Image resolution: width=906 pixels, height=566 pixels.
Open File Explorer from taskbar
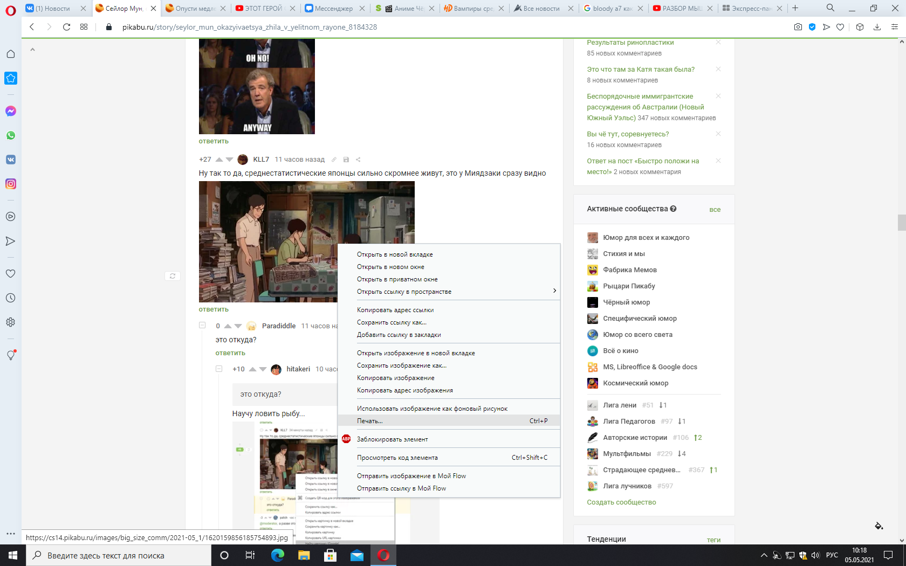304,555
